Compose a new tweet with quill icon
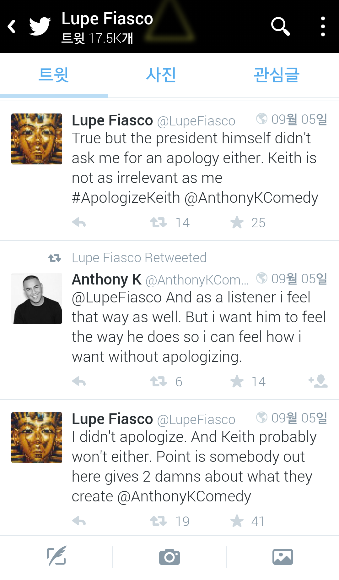339x580 pixels. [x=56, y=557]
